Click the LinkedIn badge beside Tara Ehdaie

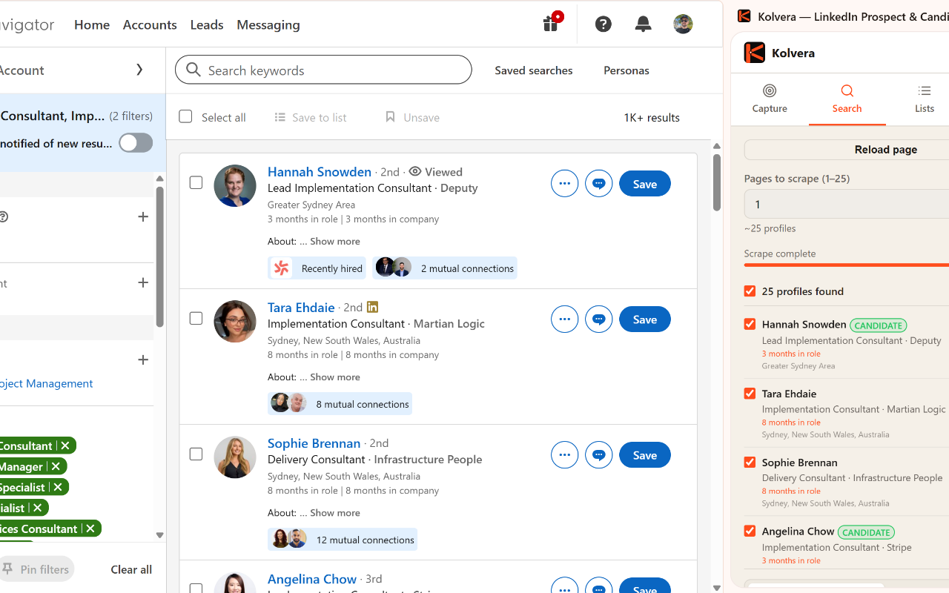point(373,307)
